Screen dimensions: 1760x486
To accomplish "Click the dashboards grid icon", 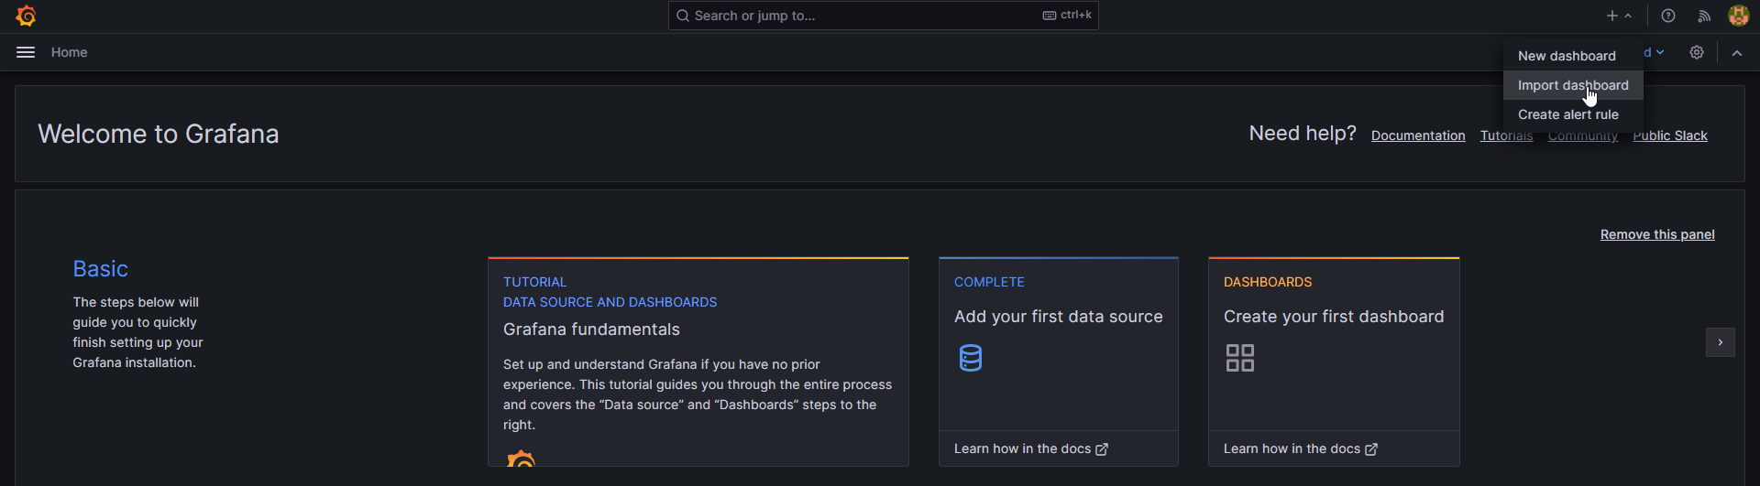I will click(x=1240, y=358).
